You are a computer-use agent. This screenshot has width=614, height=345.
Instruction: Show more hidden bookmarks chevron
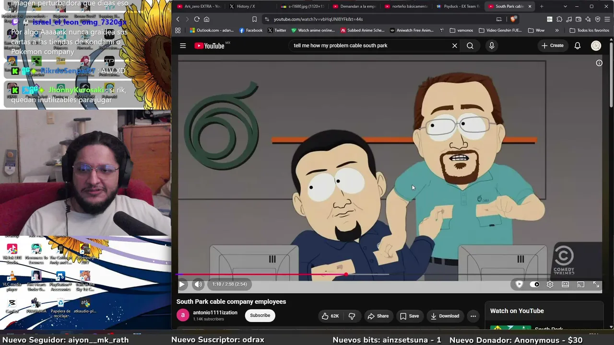click(x=557, y=30)
